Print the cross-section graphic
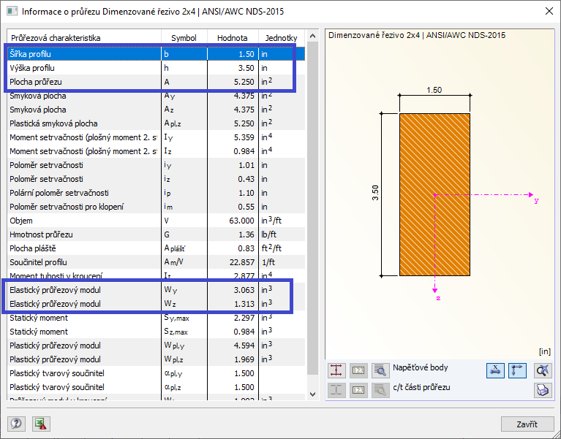The width and height of the screenshot is (561, 439). (x=543, y=390)
